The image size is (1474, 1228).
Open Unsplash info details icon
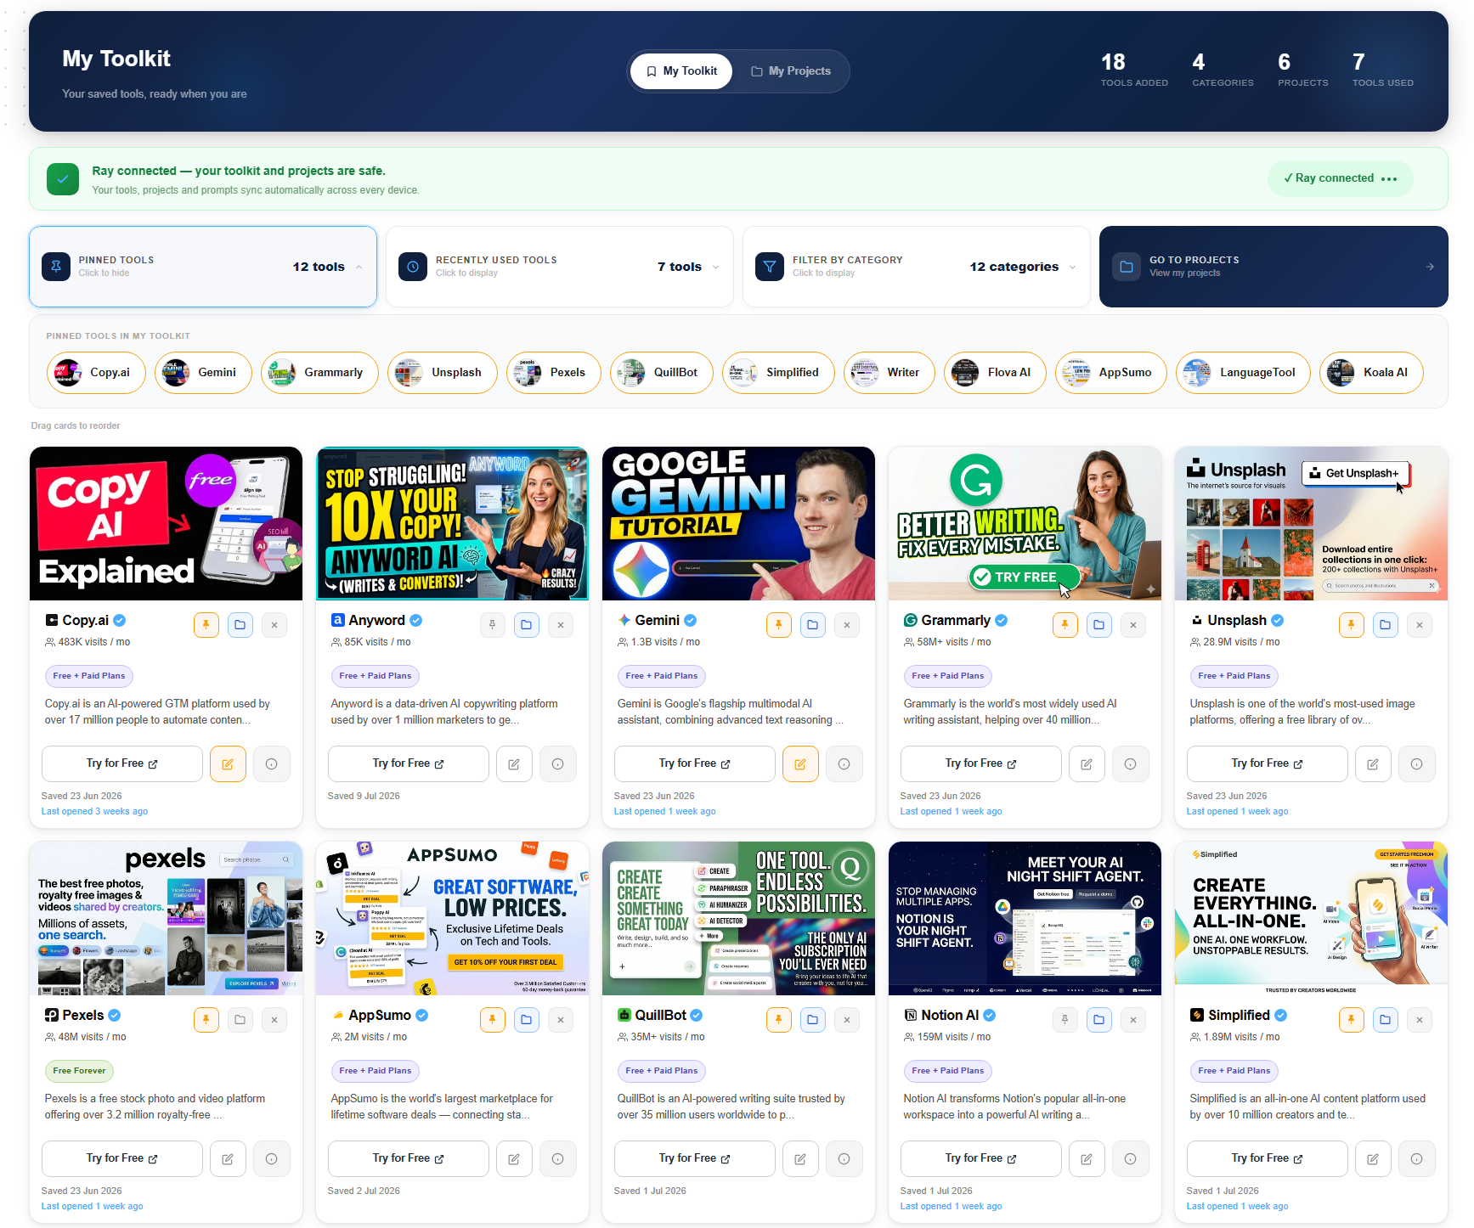coord(1417,764)
